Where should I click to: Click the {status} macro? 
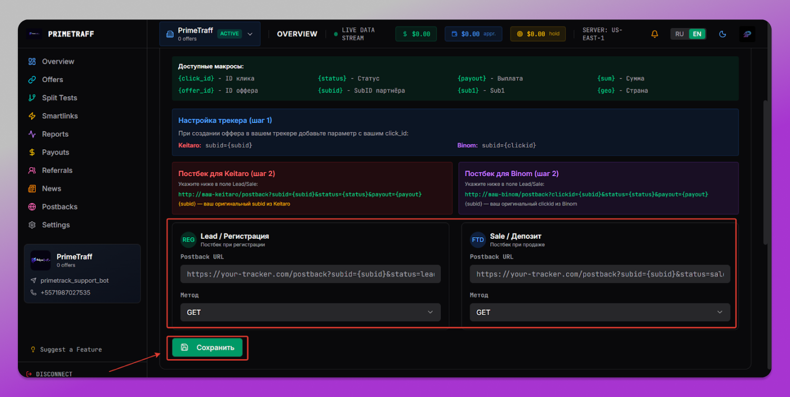(x=332, y=78)
